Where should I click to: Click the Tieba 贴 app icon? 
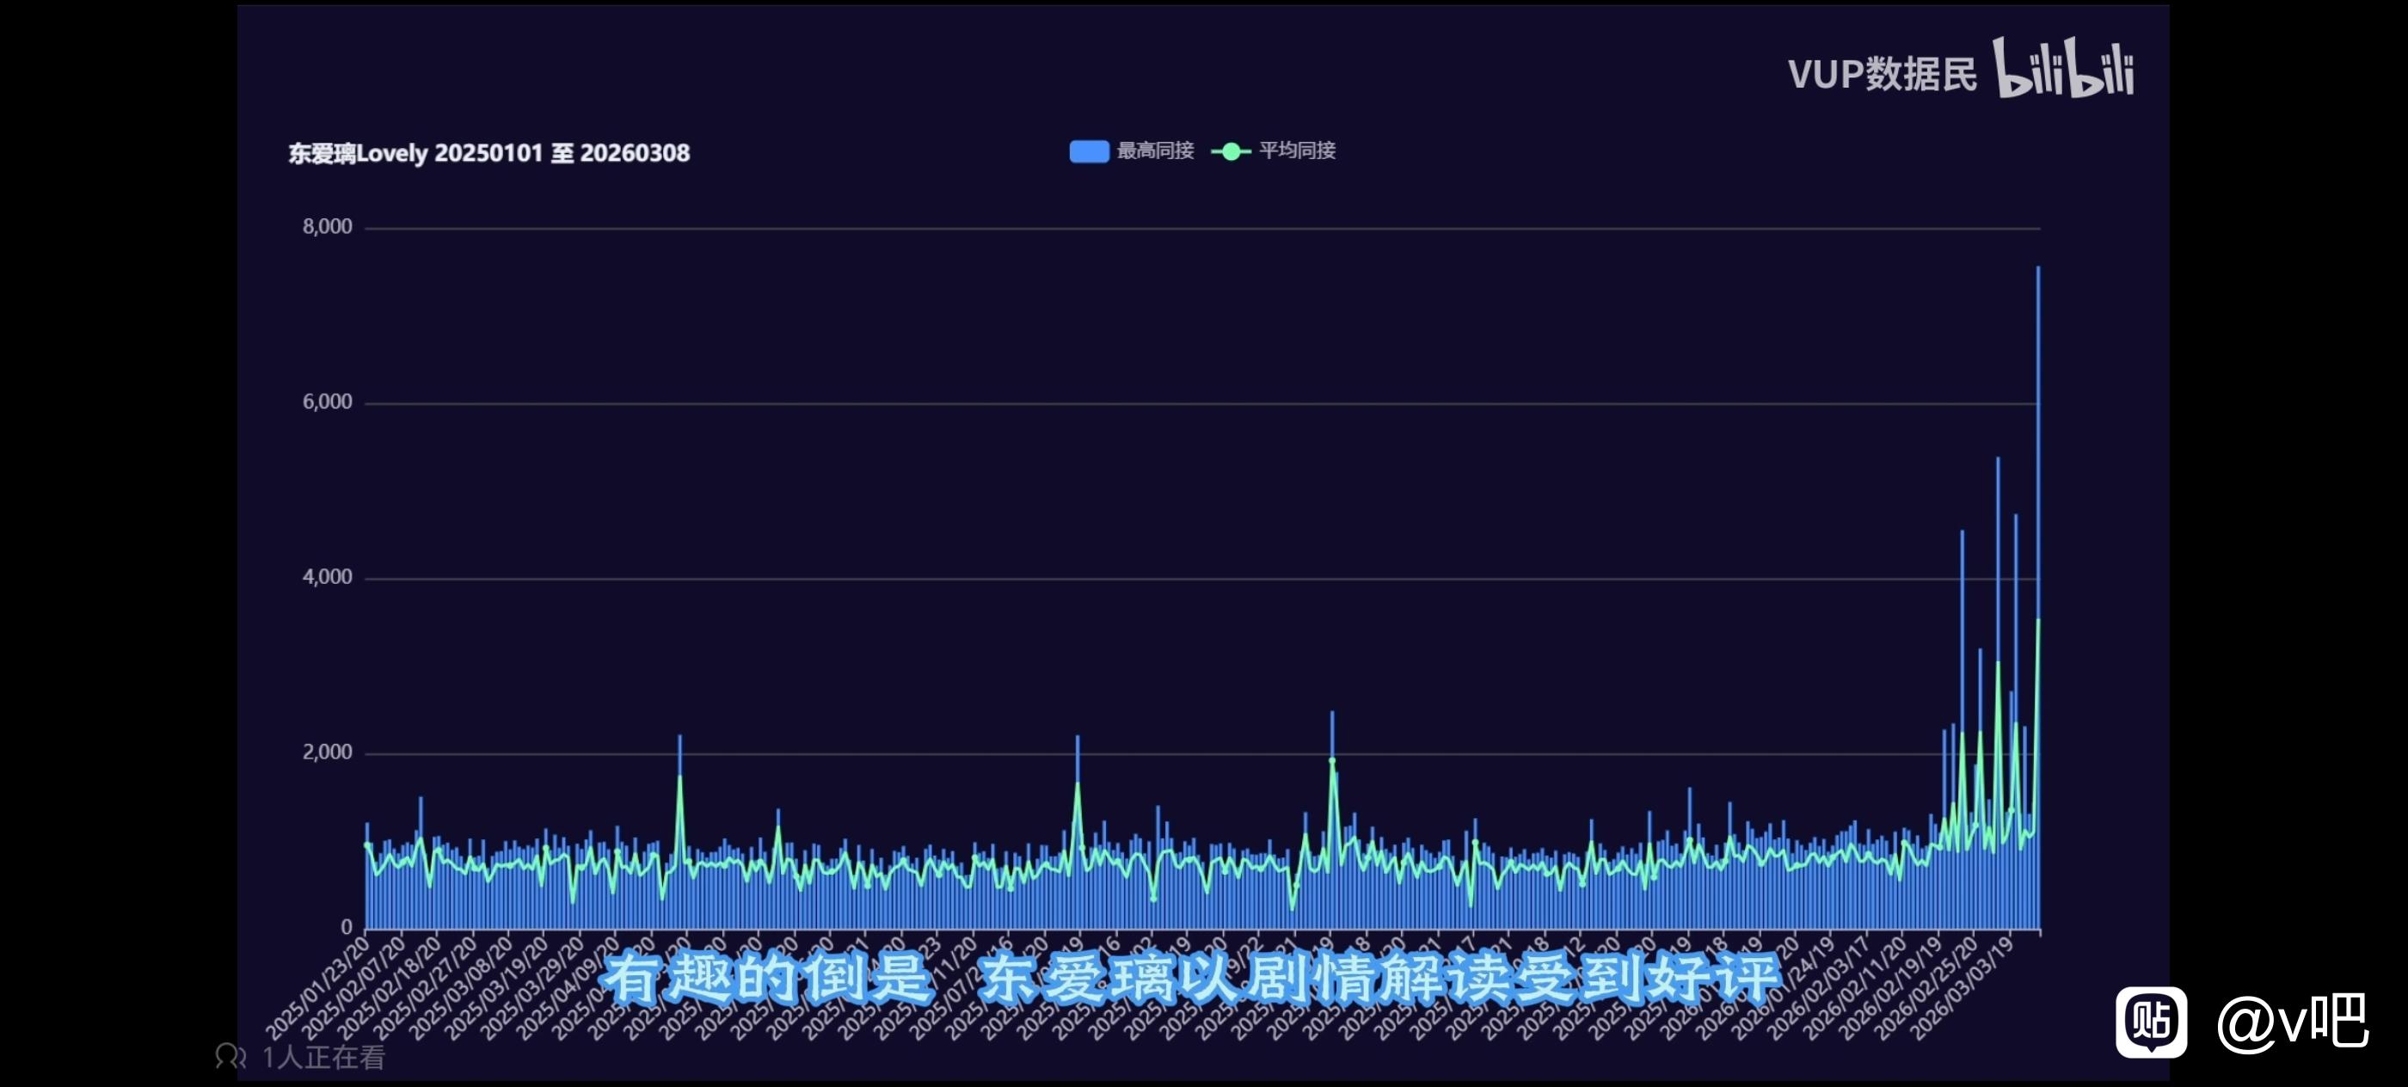(x=2151, y=1022)
